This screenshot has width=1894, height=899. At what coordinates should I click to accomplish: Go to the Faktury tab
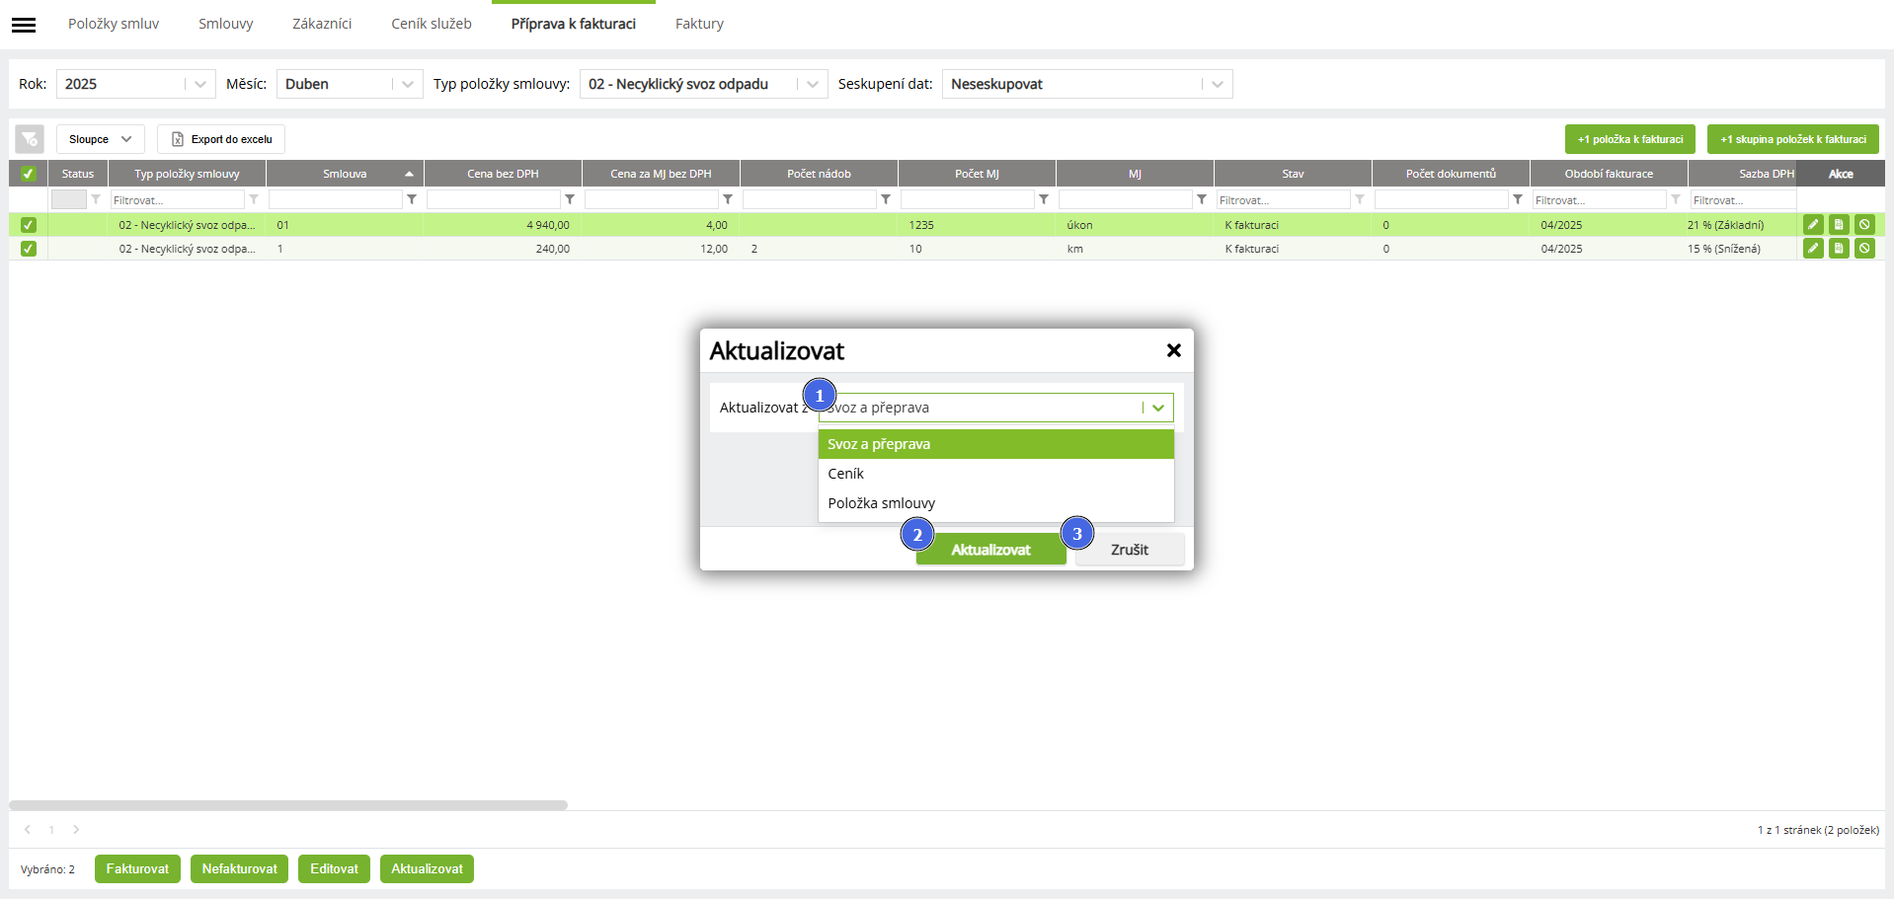click(699, 24)
